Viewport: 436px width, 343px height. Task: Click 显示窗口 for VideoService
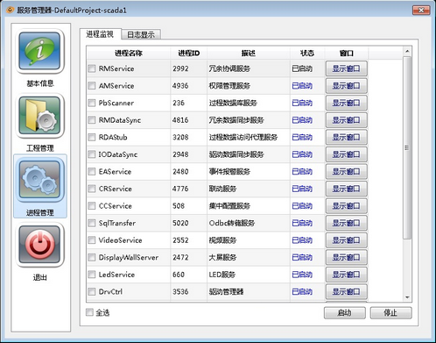coord(346,240)
